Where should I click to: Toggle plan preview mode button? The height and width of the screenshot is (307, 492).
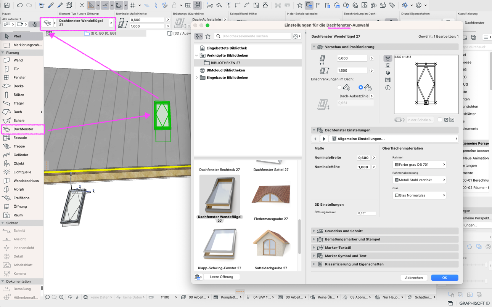[388, 58]
